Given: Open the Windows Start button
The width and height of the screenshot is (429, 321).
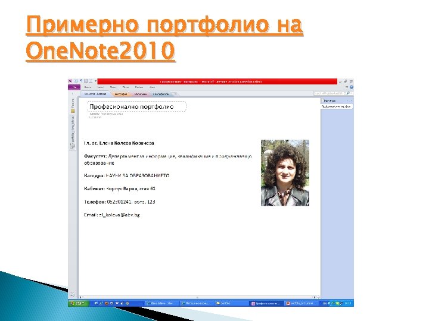Looking at the screenshot, I should point(78,303).
